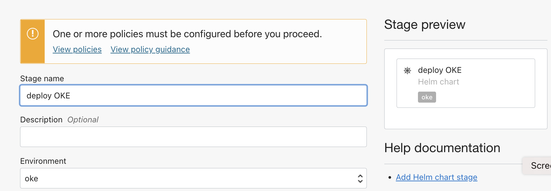
Task: Click into the Description text field
Action: 193,137
